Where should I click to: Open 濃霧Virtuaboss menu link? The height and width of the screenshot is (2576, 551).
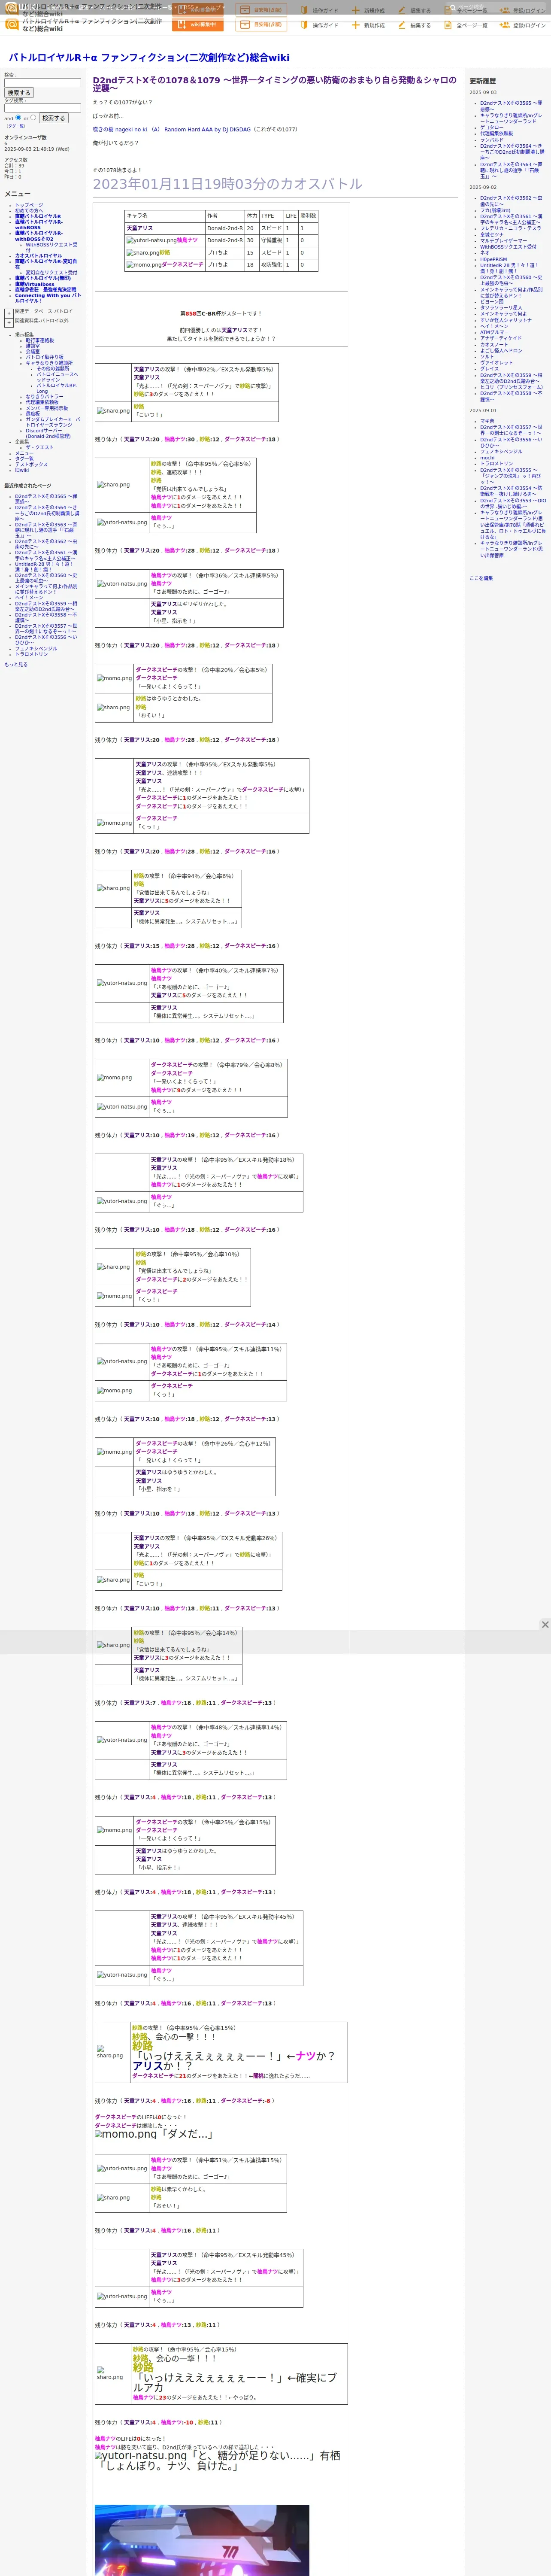pyautogui.click(x=35, y=284)
